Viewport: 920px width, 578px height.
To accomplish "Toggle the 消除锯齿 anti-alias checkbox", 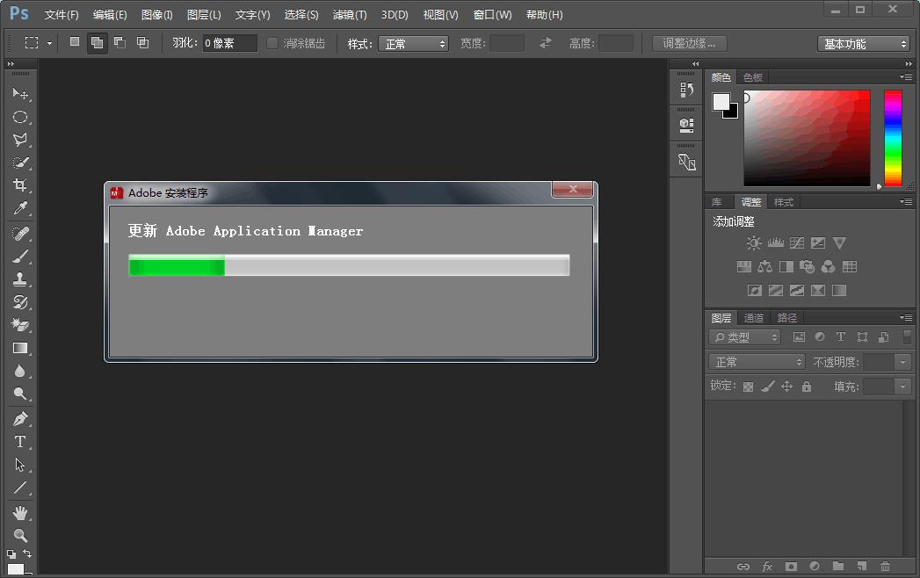I will pos(272,43).
